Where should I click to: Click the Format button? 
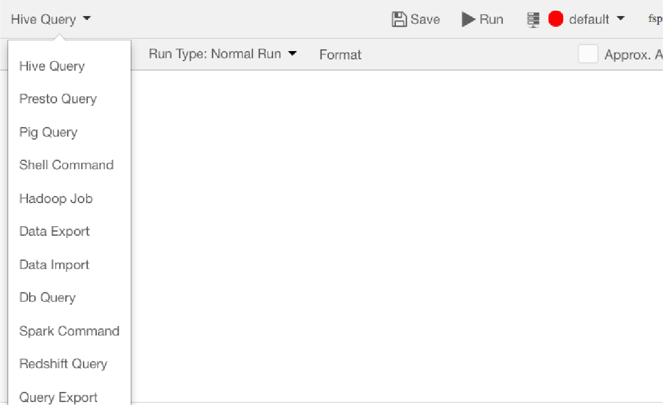coord(340,55)
